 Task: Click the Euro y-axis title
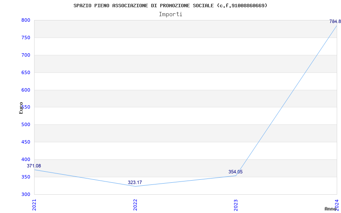[21, 108]
